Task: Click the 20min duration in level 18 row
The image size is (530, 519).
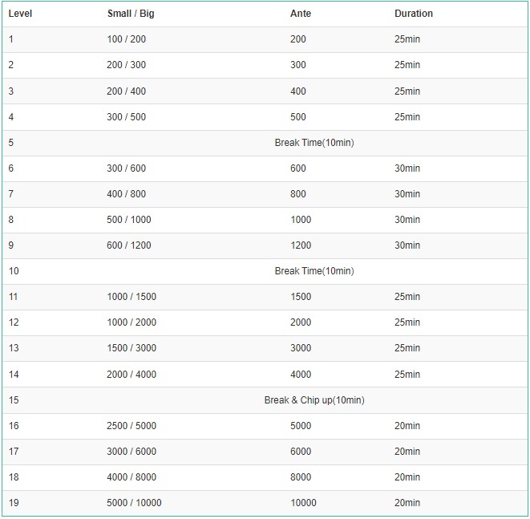Action: coord(407,477)
